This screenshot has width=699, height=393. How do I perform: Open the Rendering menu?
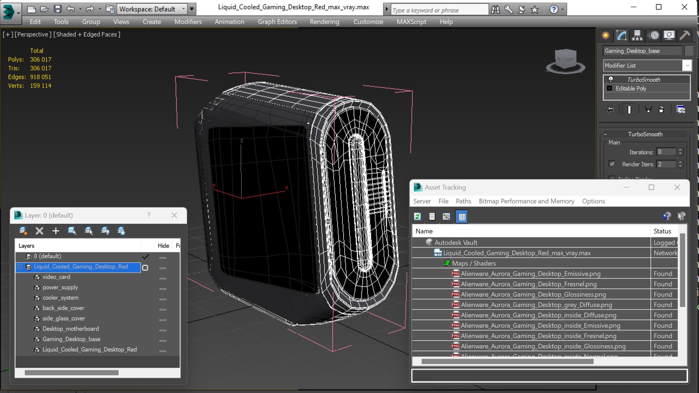click(x=325, y=22)
